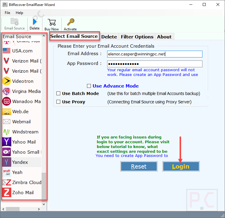Select the Windstream list entry text
The height and width of the screenshot is (218, 225).
[25, 132]
